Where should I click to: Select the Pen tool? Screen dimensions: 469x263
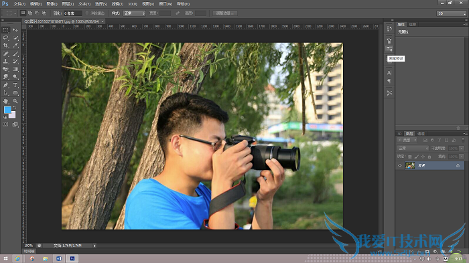5,85
